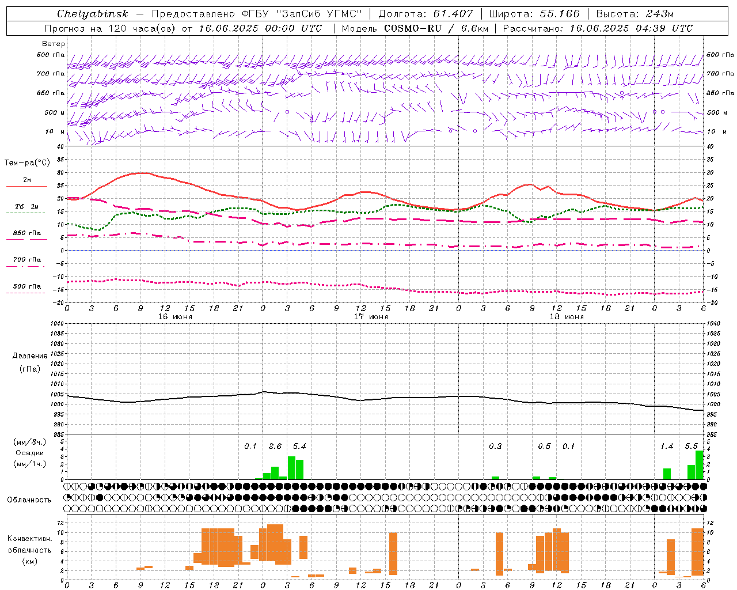Click the Осадки precipitation label
737x590 pixels.
(30, 453)
